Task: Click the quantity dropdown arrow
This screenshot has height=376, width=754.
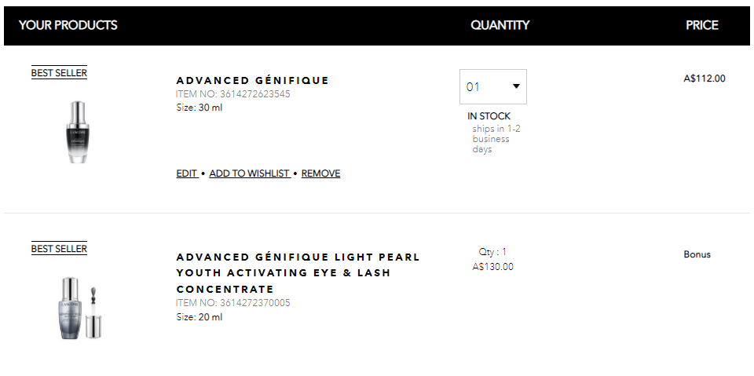Action: tap(516, 86)
